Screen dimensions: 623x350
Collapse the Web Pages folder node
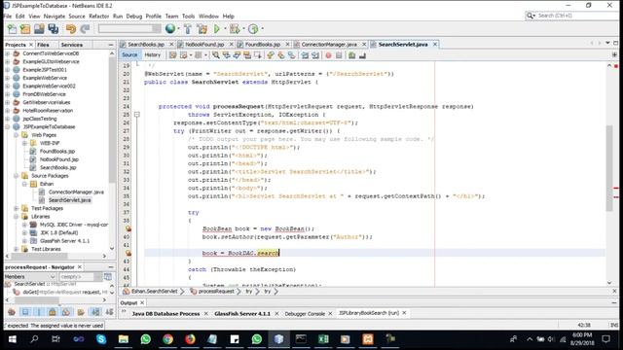tap(17, 135)
